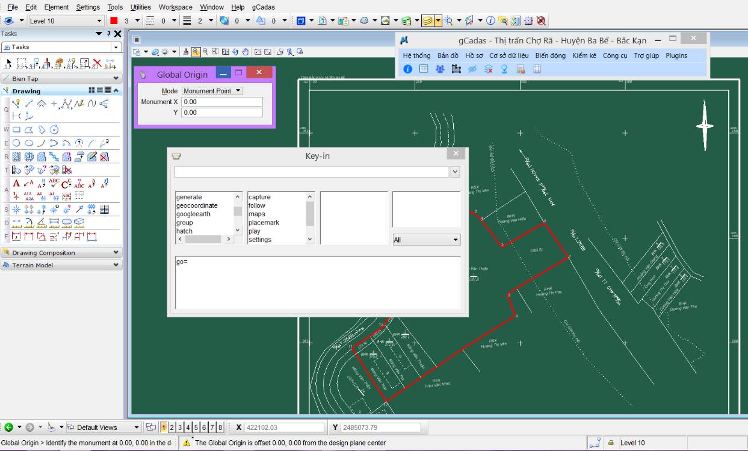Click the red active color swatch

pos(114,20)
